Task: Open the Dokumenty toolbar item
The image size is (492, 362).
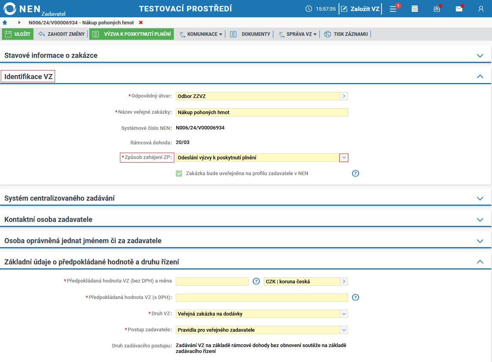Action: [250, 34]
